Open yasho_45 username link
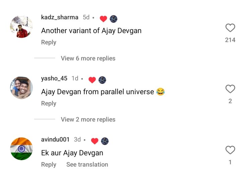The image size is (248, 176). click(54, 78)
